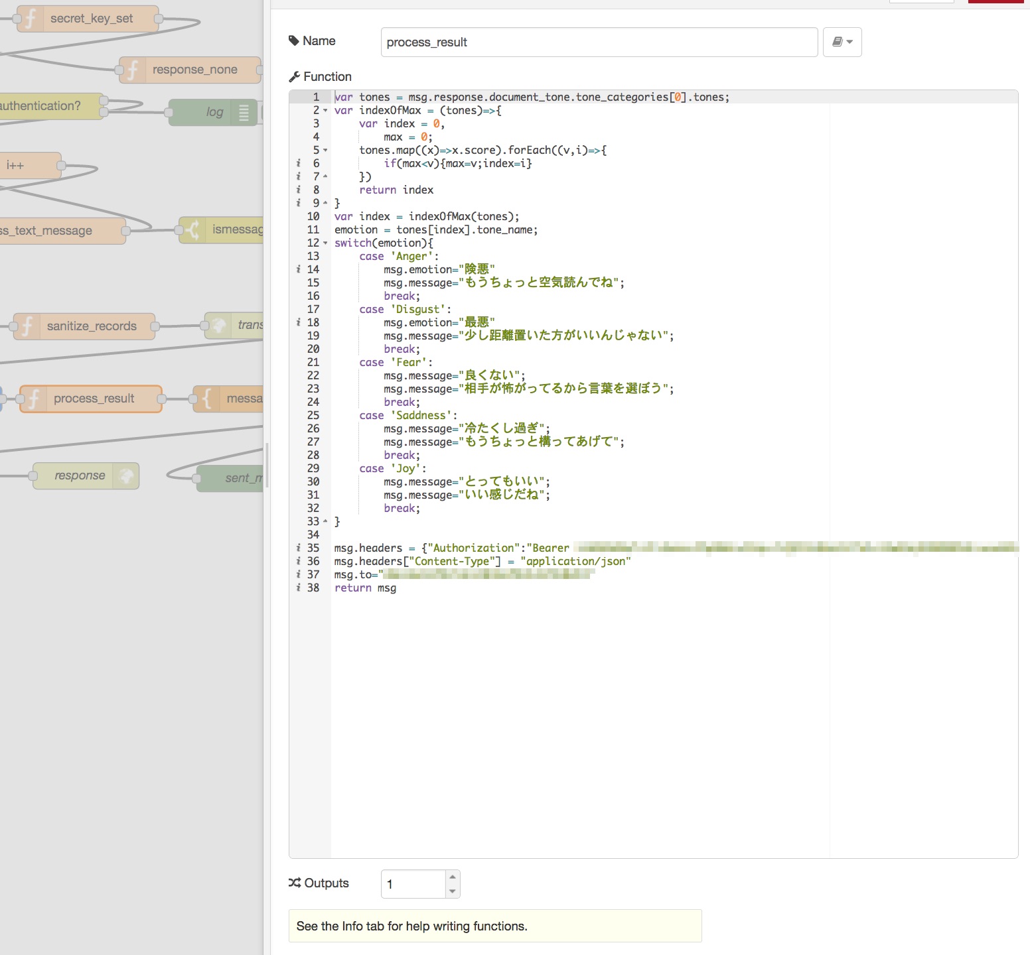Screen dimensions: 1030x955
Task: Click line number 34 in the gutter
Action: 313,535
